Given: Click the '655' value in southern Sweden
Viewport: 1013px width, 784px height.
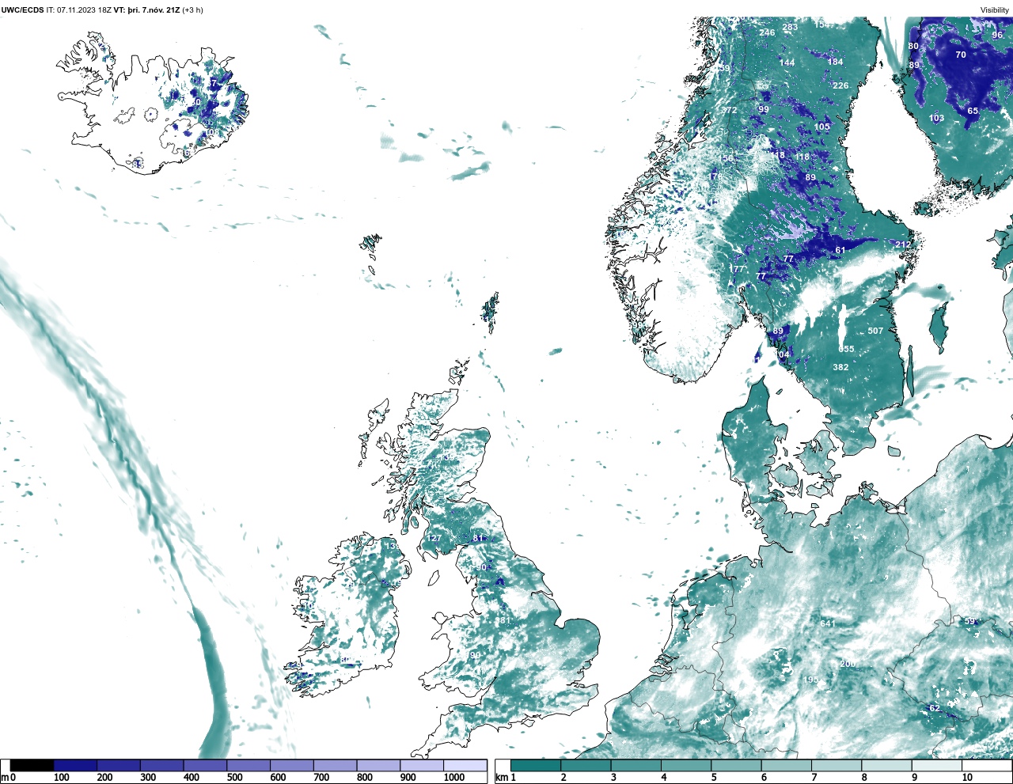Looking at the screenshot, I should point(846,349).
